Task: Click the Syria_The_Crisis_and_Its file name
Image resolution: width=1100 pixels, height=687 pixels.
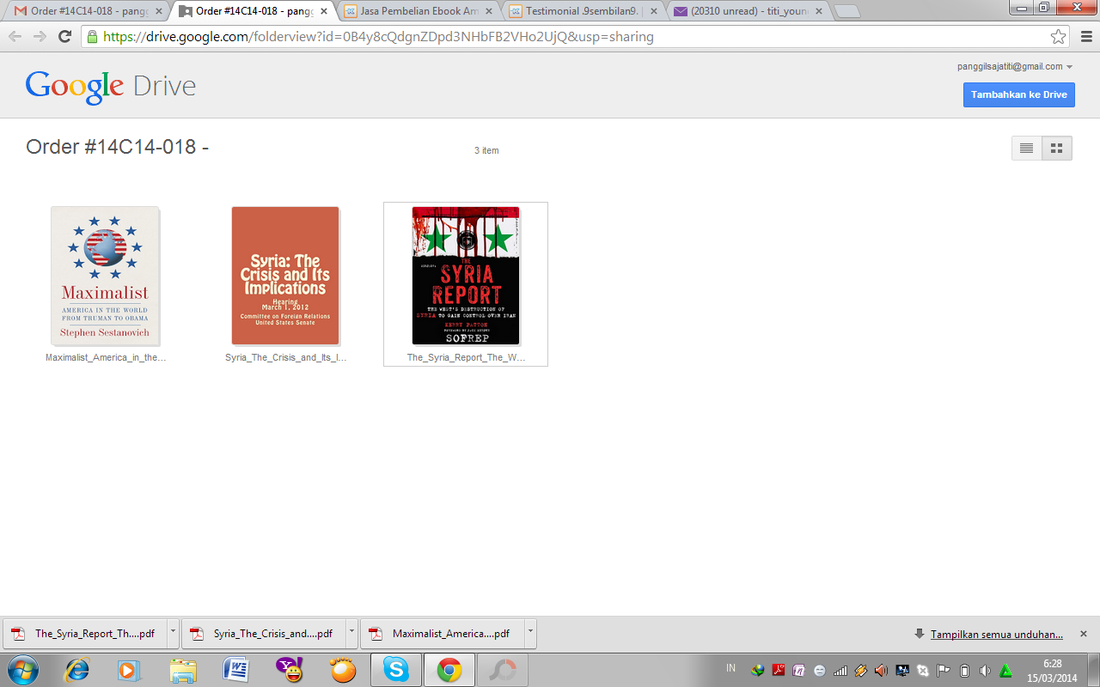Action: click(285, 357)
